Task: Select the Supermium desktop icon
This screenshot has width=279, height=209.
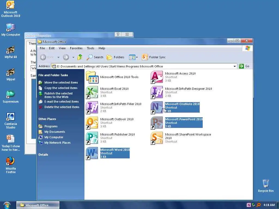Action: (11, 97)
